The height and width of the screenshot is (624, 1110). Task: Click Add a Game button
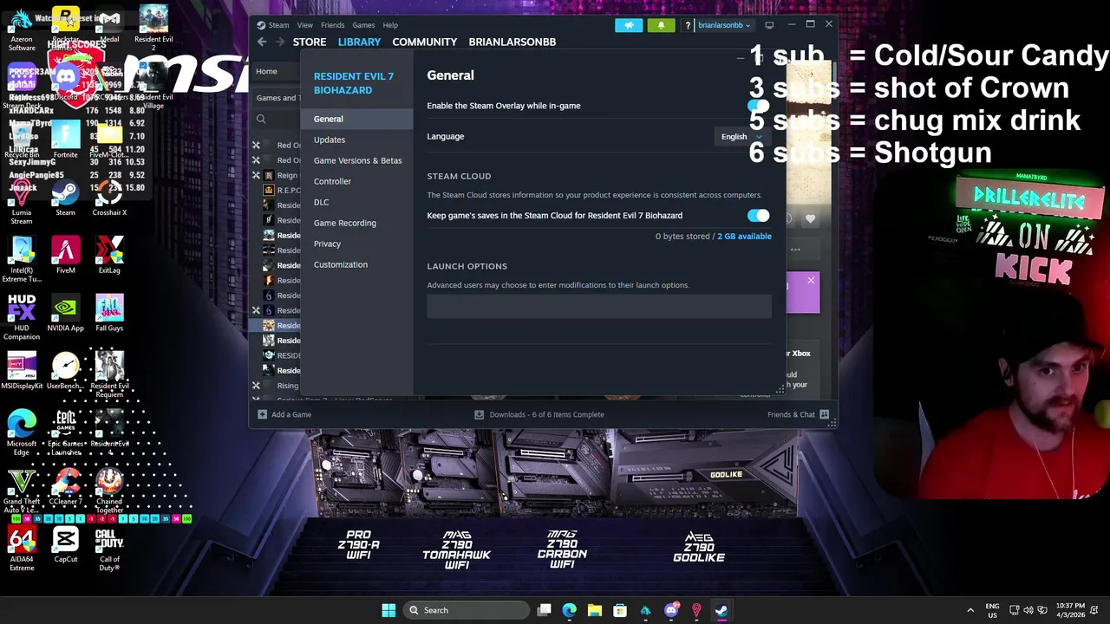pos(284,414)
